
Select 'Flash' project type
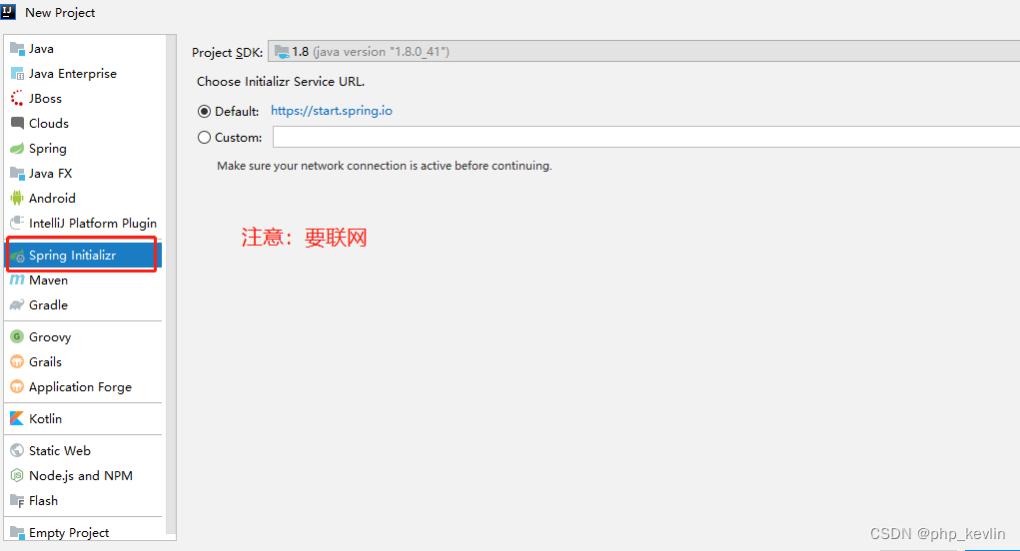(83, 500)
